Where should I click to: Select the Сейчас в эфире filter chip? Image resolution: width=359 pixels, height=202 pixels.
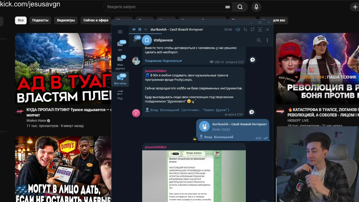point(96,20)
